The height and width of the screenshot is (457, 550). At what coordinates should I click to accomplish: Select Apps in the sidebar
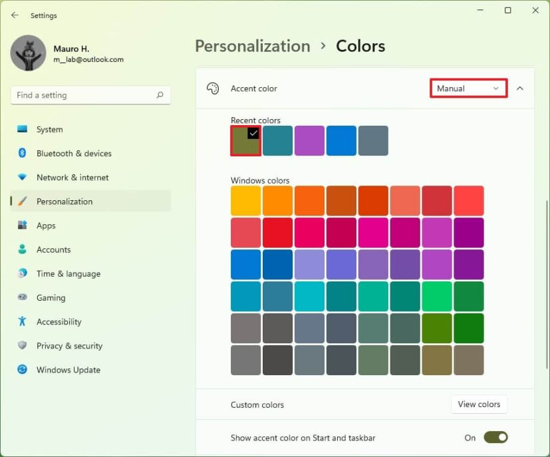(90, 226)
